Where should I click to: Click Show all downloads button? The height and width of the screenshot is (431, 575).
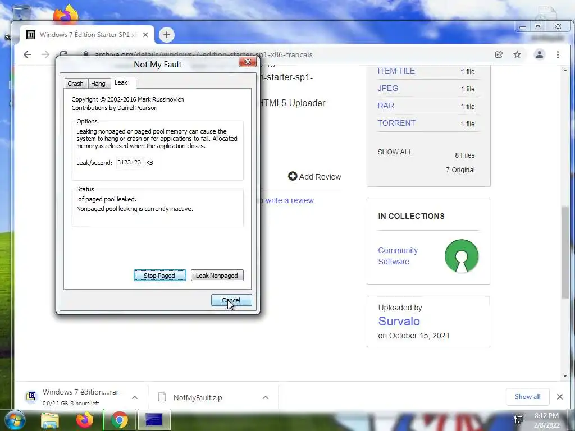[x=527, y=397]
